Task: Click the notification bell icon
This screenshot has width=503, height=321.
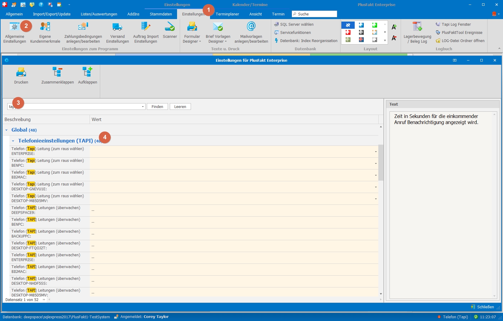Action: (x=494, y=14)
